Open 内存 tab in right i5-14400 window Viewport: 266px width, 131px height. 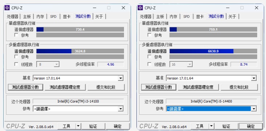(173, 17)
